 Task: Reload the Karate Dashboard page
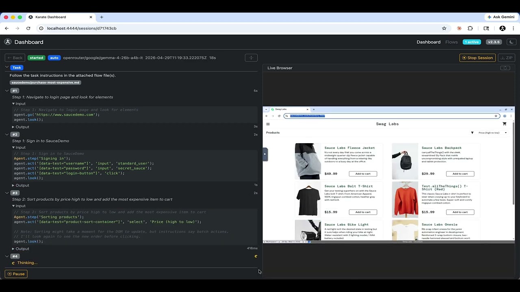[28, 28]
